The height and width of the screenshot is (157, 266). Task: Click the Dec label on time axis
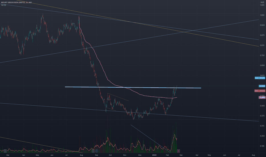pyautogui.click(x=140, y=155)
